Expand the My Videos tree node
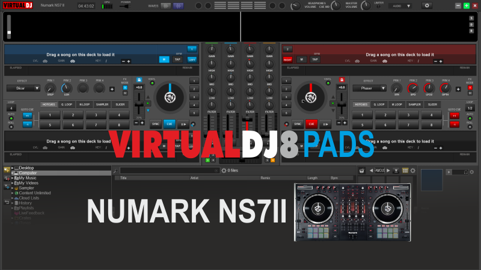 pyautogui.click(x=12, y=183)
